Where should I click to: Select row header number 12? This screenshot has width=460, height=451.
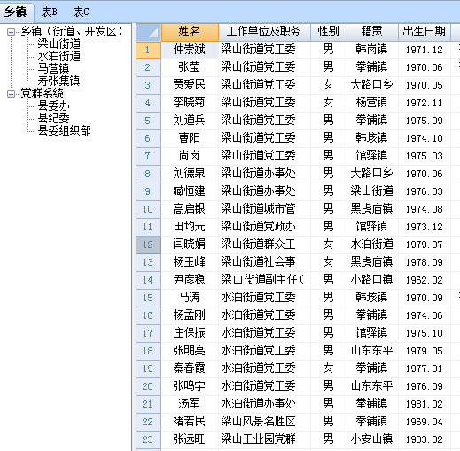coord(149,245)
